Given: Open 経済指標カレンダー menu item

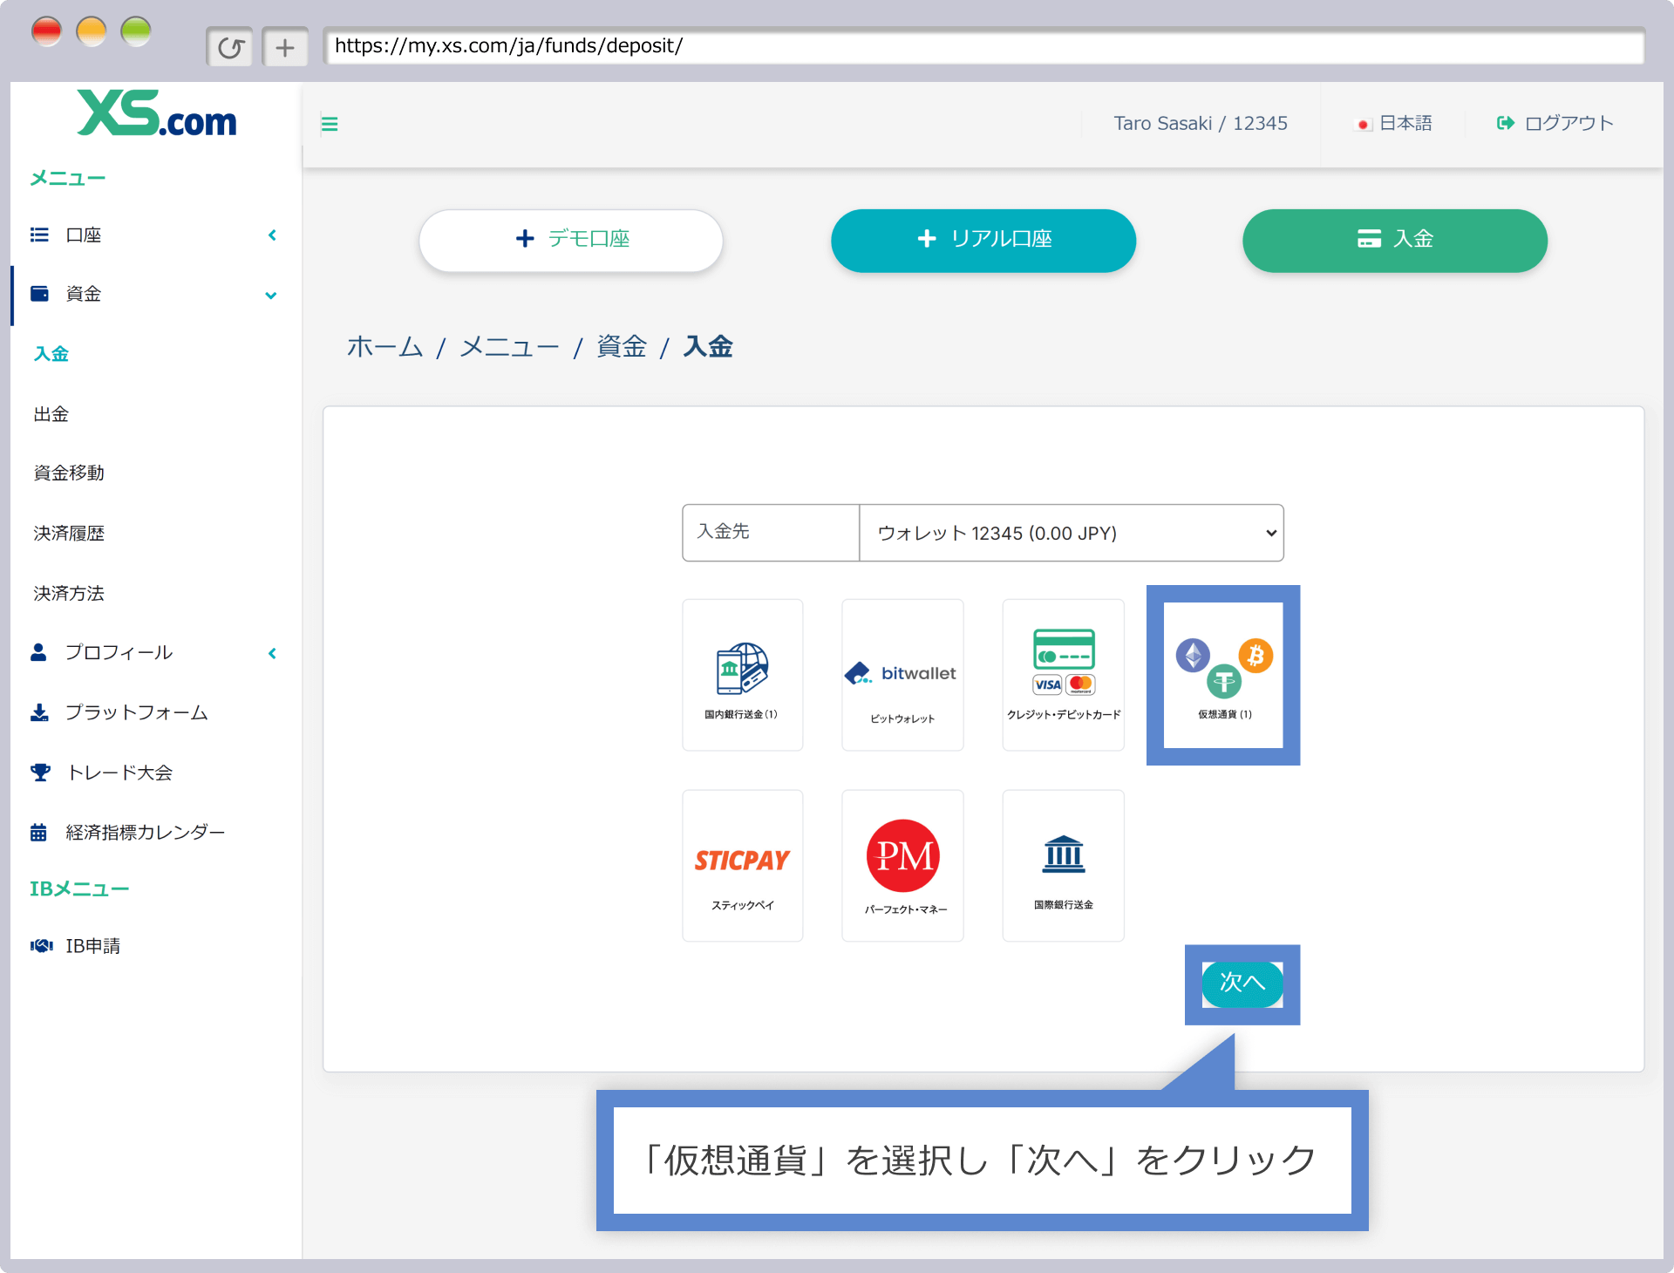Looking at the screenshot, I should [x=146, y=833].
